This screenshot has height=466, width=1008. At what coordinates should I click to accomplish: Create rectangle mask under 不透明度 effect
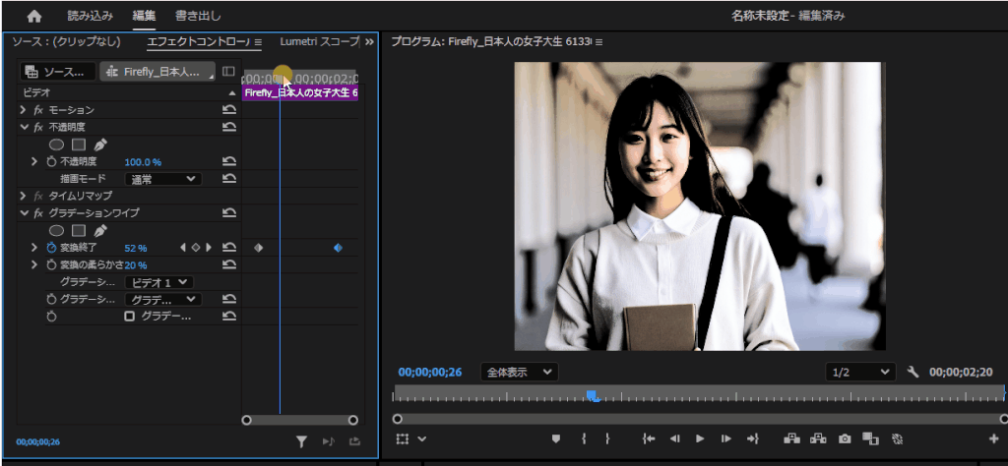79,145
